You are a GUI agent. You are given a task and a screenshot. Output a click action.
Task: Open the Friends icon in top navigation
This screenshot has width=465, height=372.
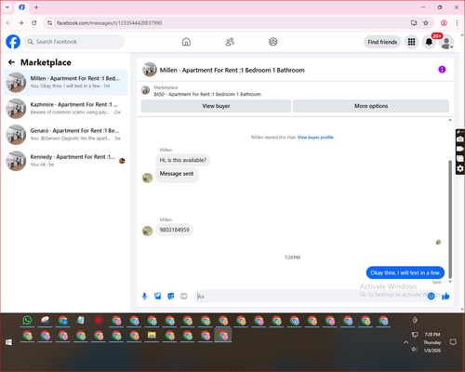point(230,42)
